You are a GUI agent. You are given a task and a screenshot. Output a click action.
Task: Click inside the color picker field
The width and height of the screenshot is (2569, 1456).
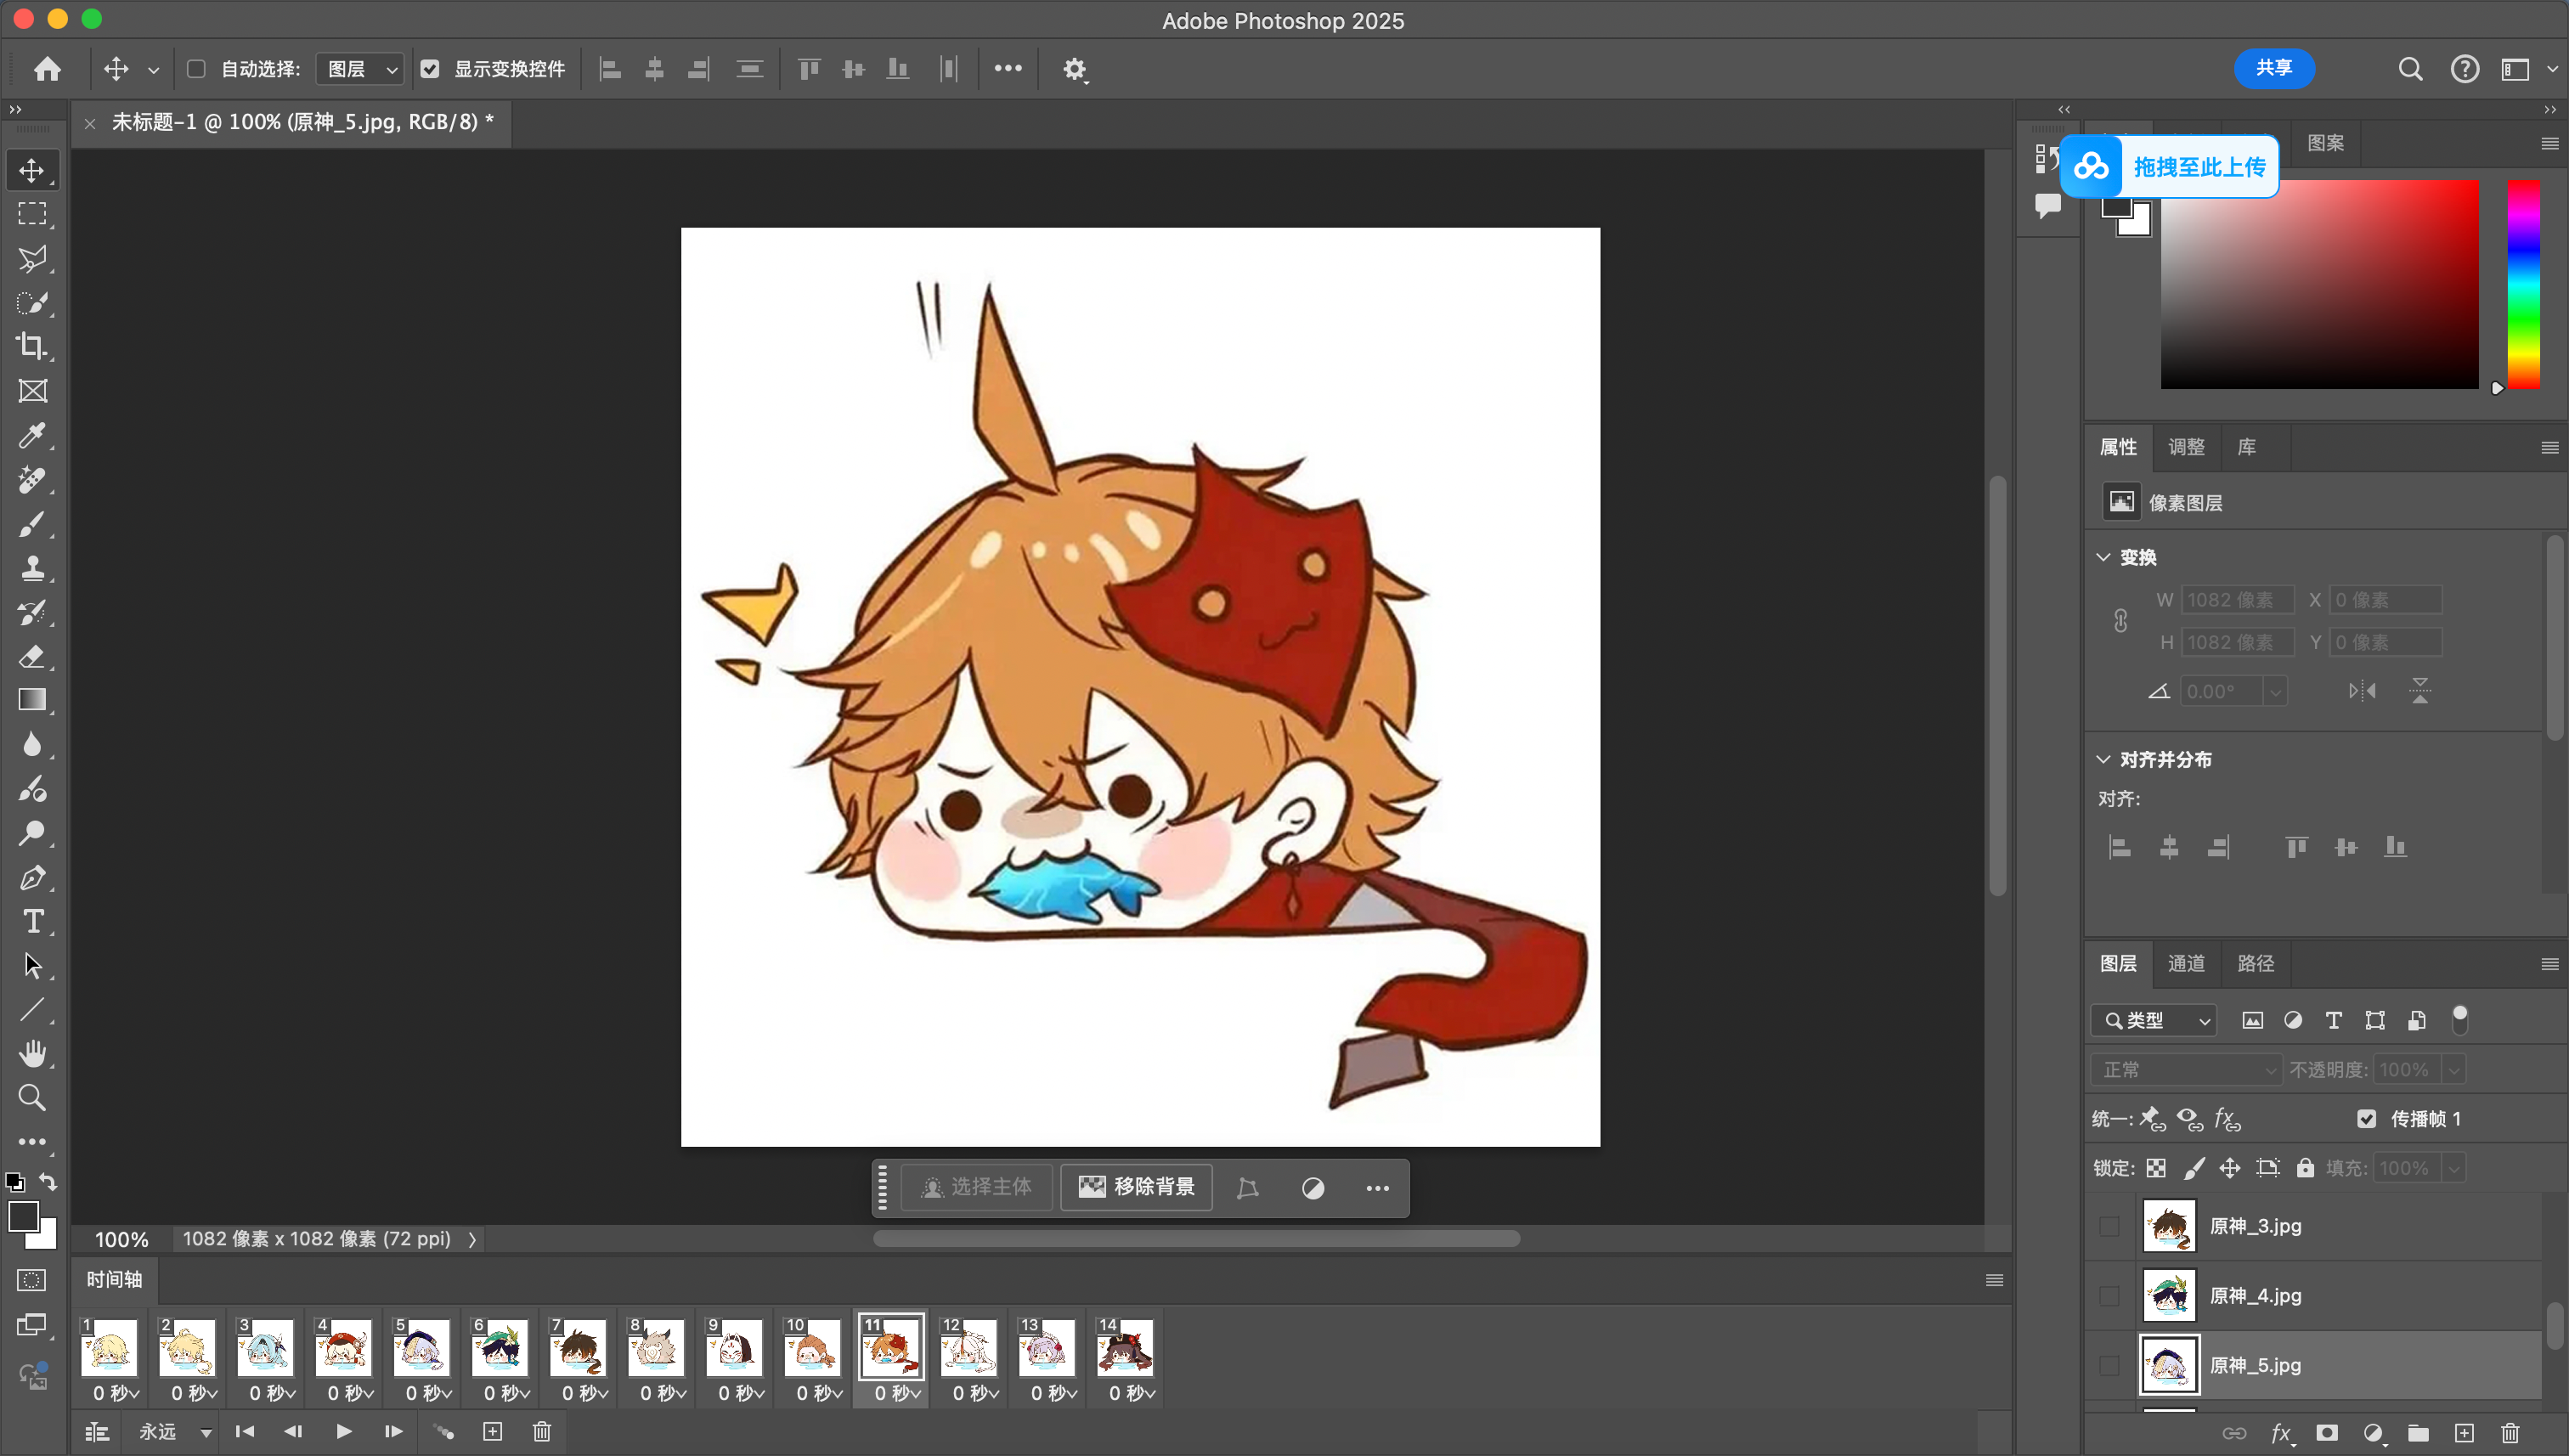click(2319, 284)
